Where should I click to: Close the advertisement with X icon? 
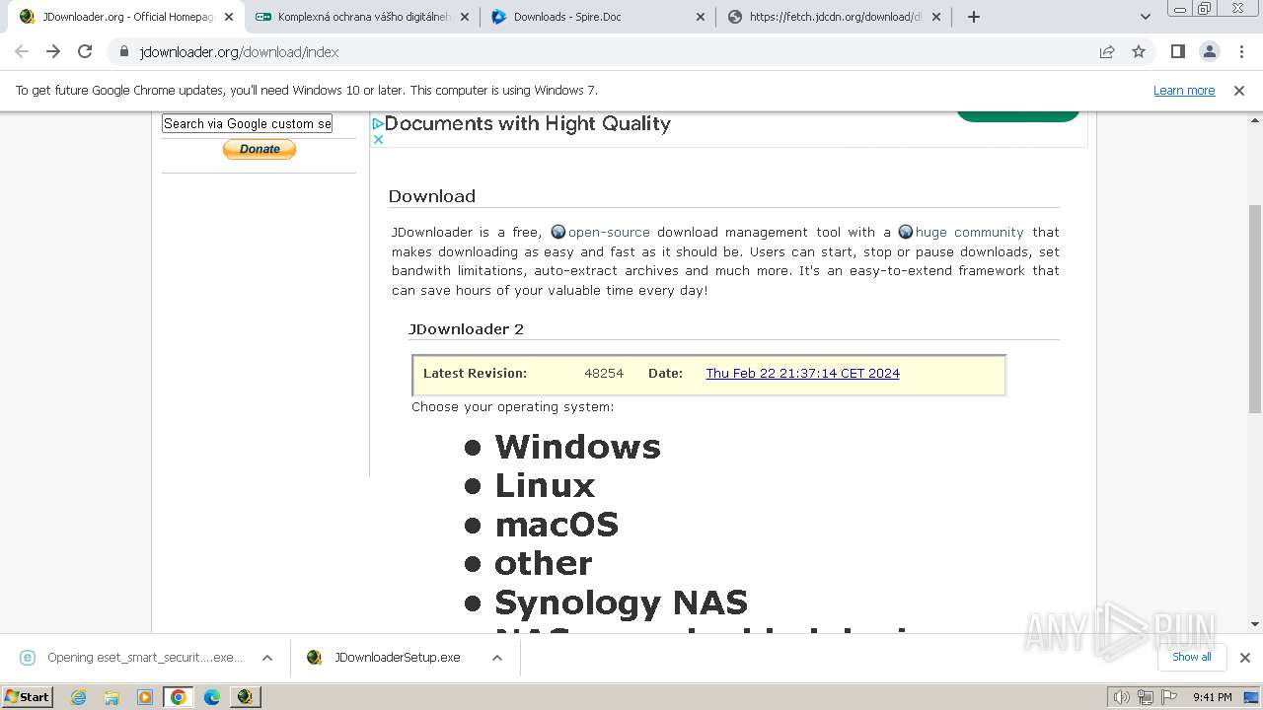click(378, 139)
